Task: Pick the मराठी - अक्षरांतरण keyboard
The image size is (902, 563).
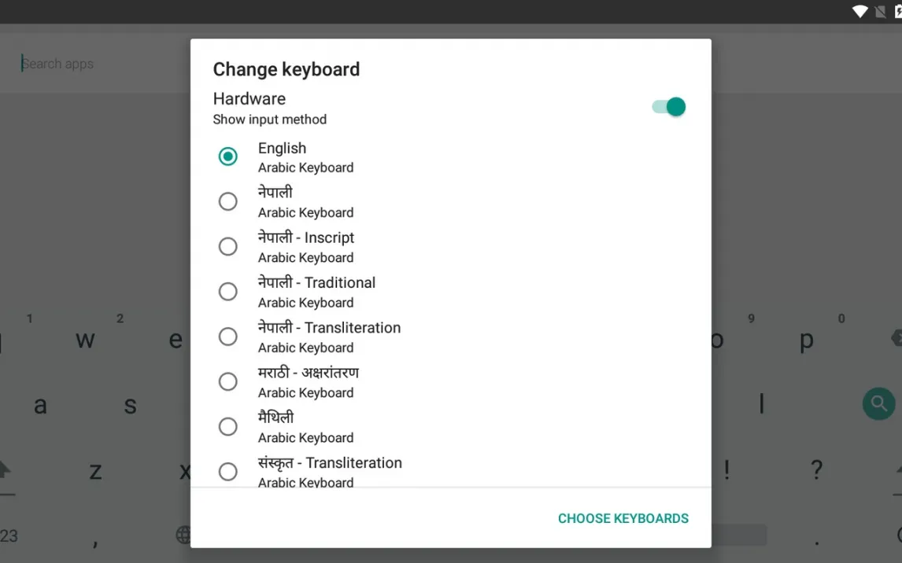Action: [x=227, y=381]
